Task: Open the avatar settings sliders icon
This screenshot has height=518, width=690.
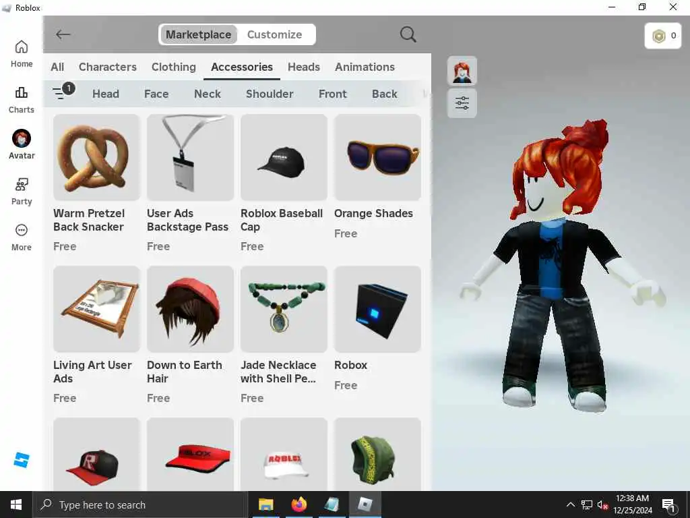Action: pos(462,103)
